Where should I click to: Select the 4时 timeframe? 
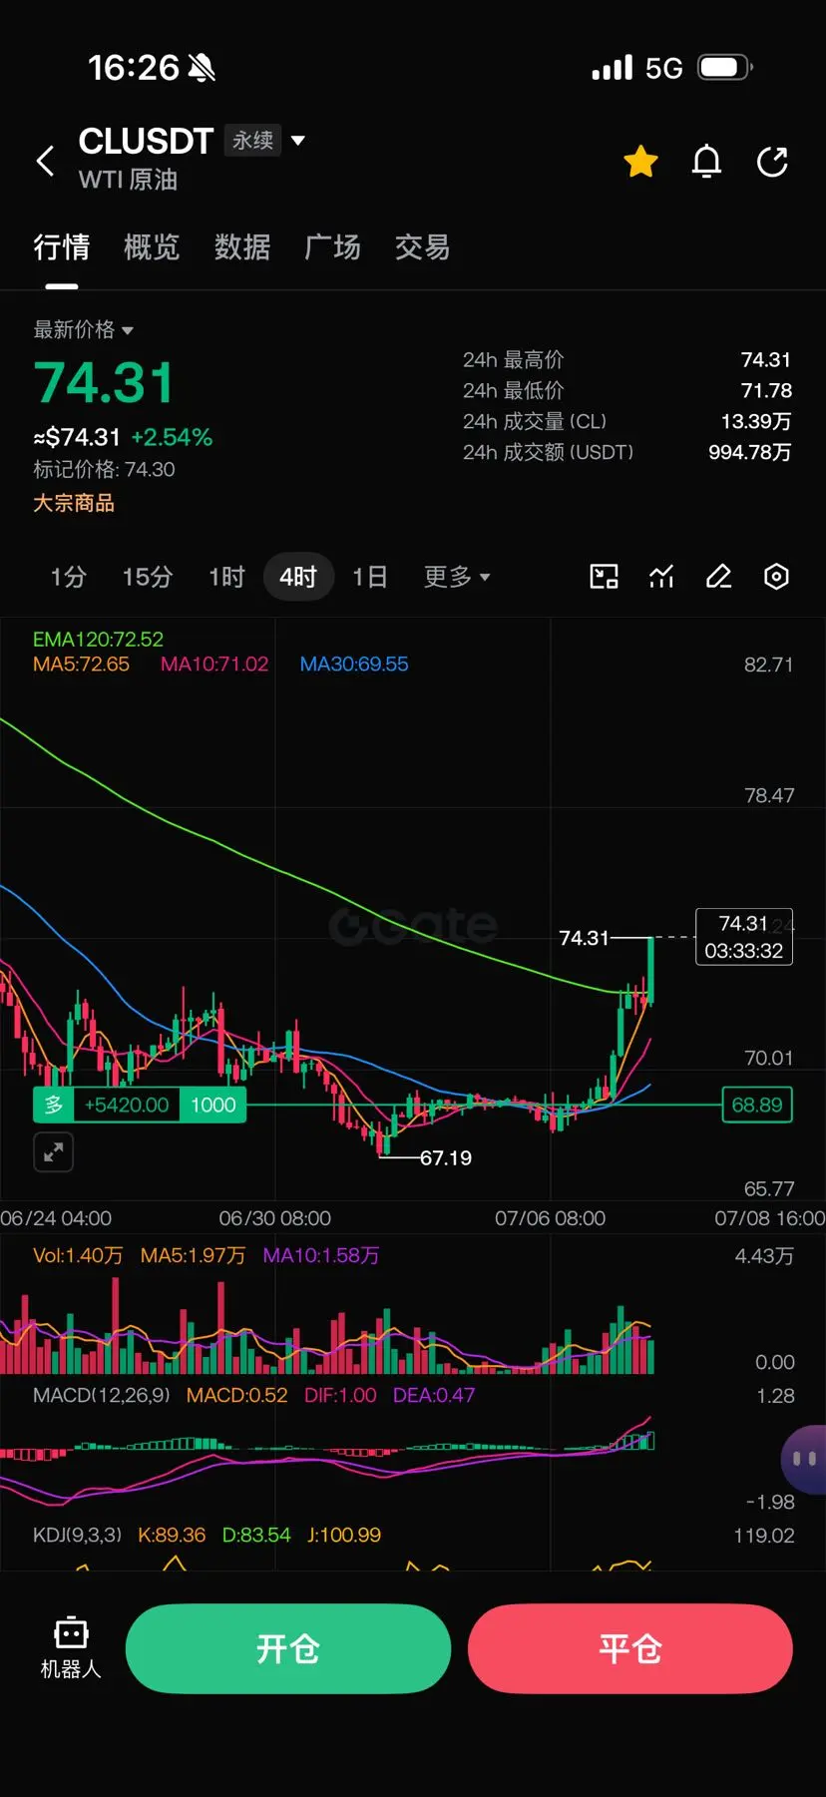(297, 577)
